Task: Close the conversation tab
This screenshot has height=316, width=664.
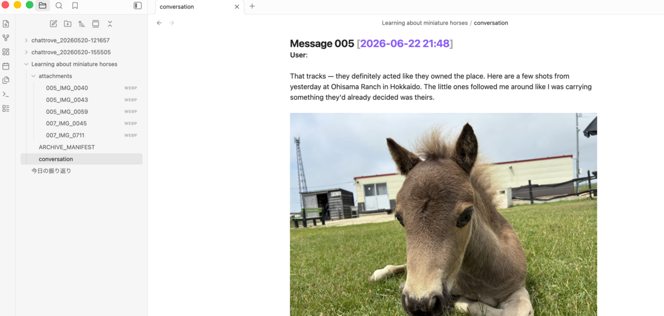Action: [x=237, y=7]
